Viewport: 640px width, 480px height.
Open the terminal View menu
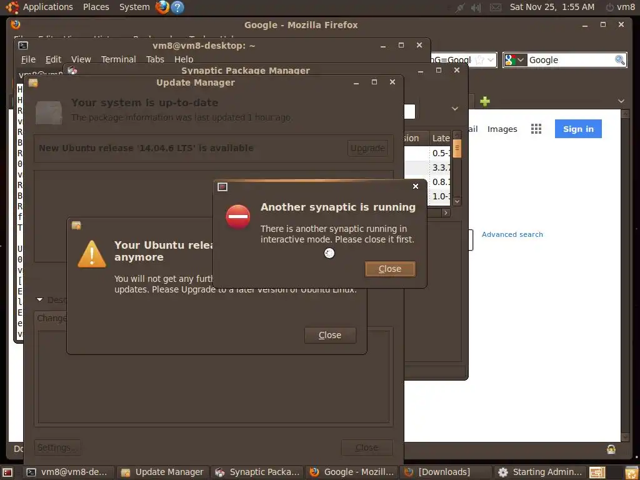click(81, 59)
